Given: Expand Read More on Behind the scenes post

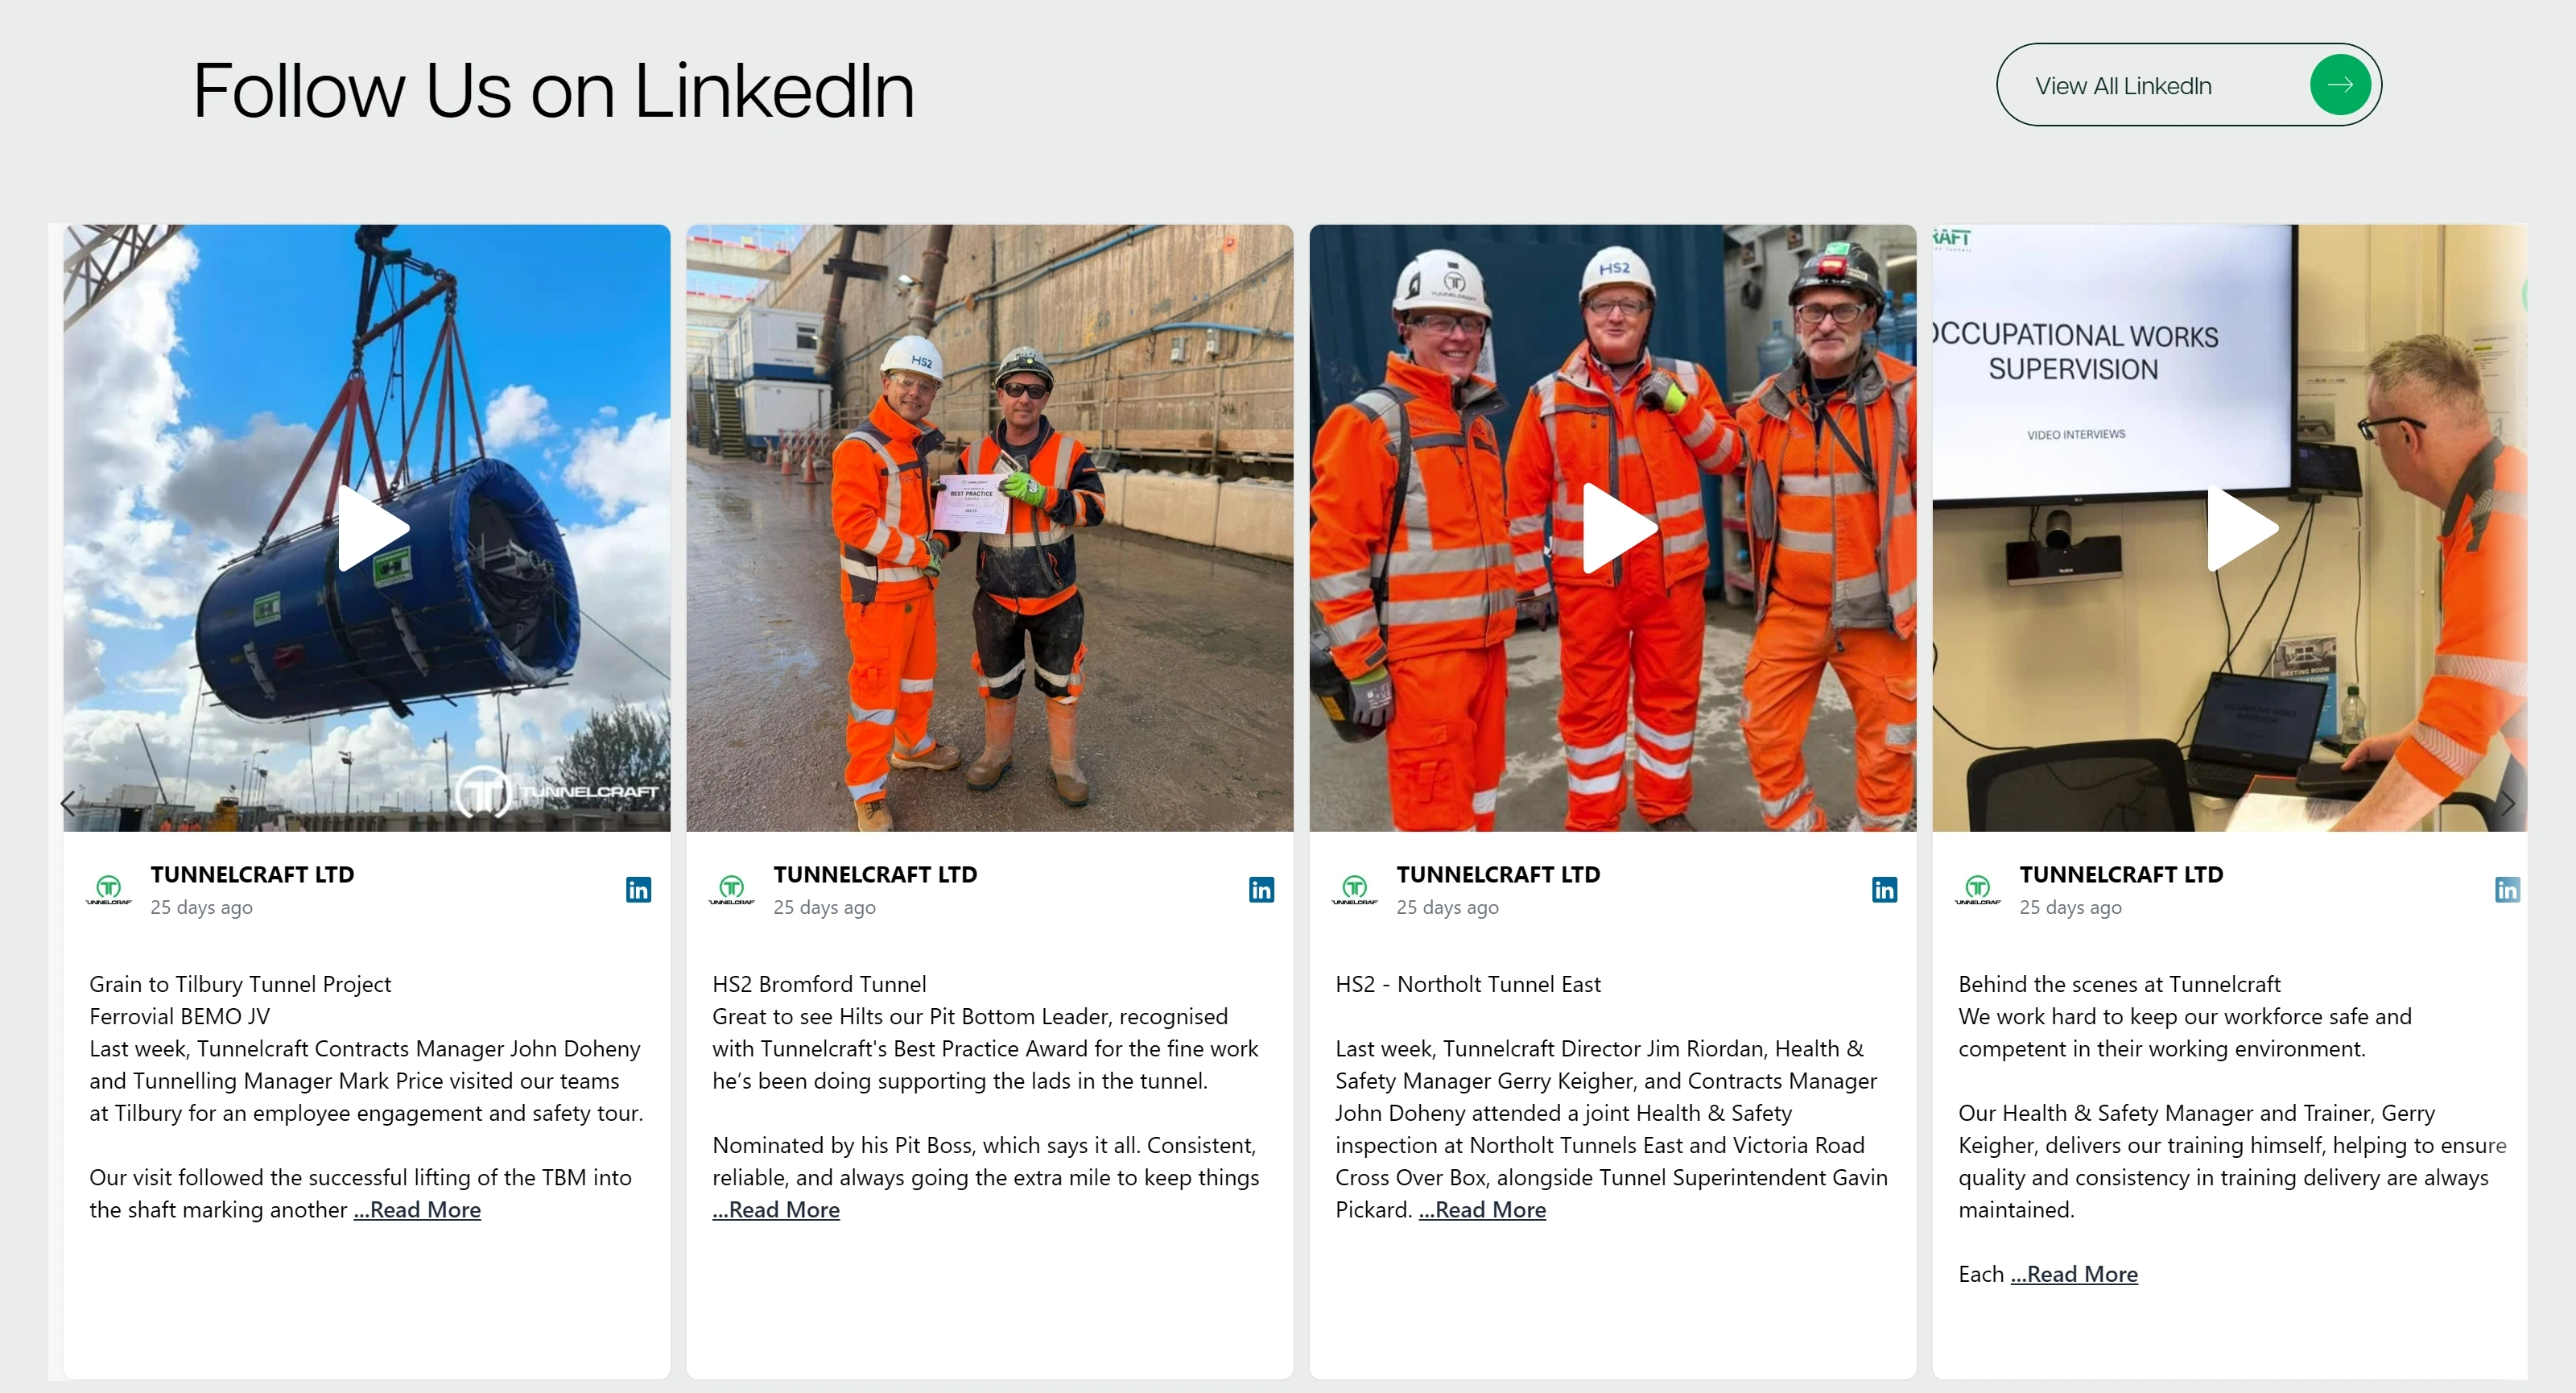Looking at the screenshot, I should 2074,1274.
